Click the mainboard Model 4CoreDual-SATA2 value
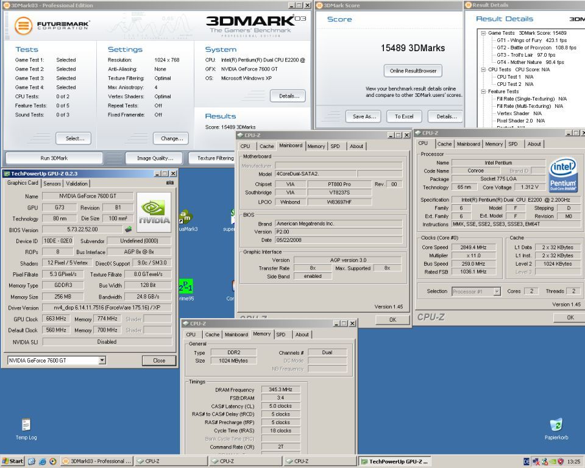Viewport: 585px width, 468px height. click(x=316, y=174)
